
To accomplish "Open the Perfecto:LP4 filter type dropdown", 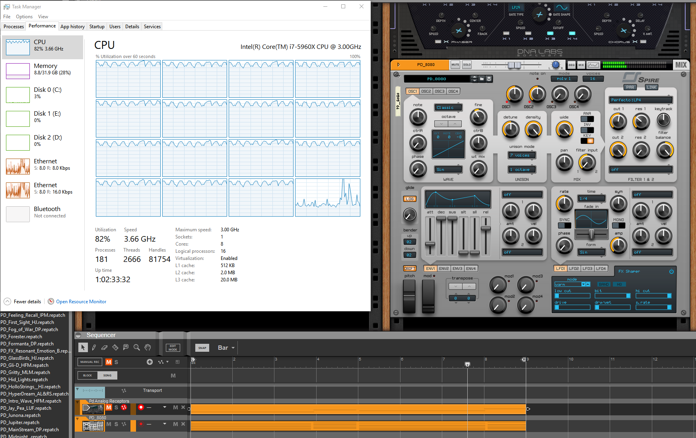I will coord(641,100).
